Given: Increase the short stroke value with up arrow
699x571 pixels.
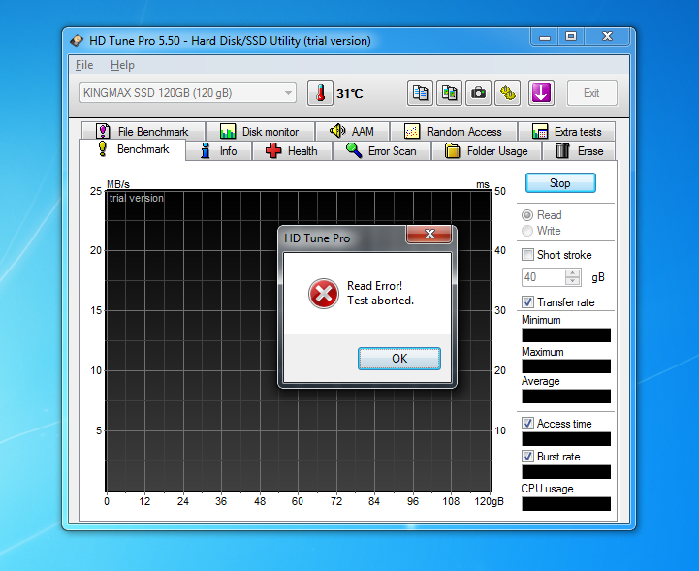Looking at the screenshot, I should [x=572, y=272].
